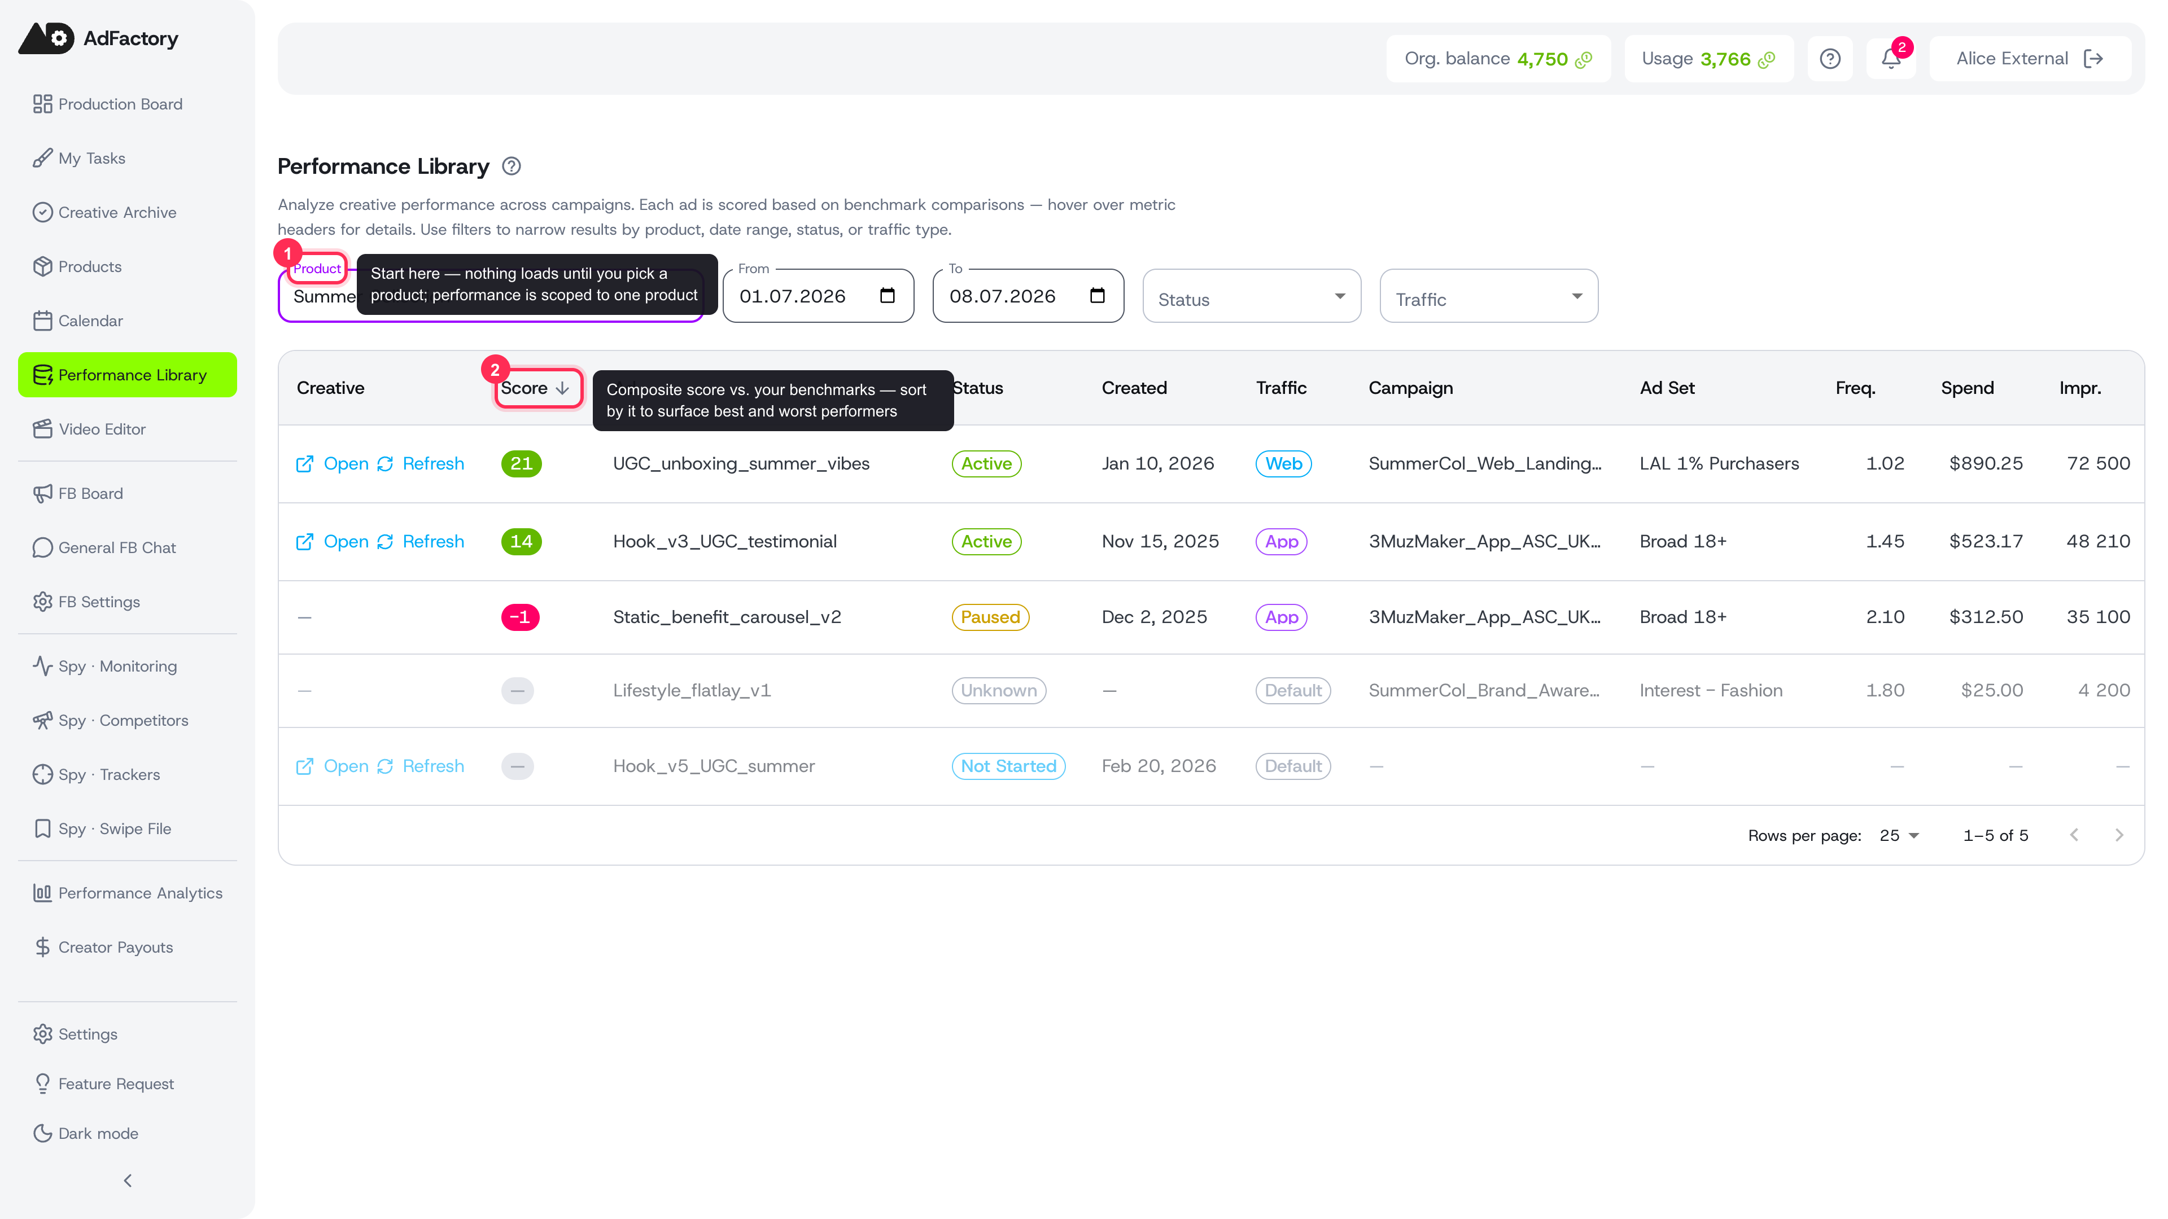Click the score 21 badge
Viewport: 2168px width, 1219px height.
tap(521, 463)
